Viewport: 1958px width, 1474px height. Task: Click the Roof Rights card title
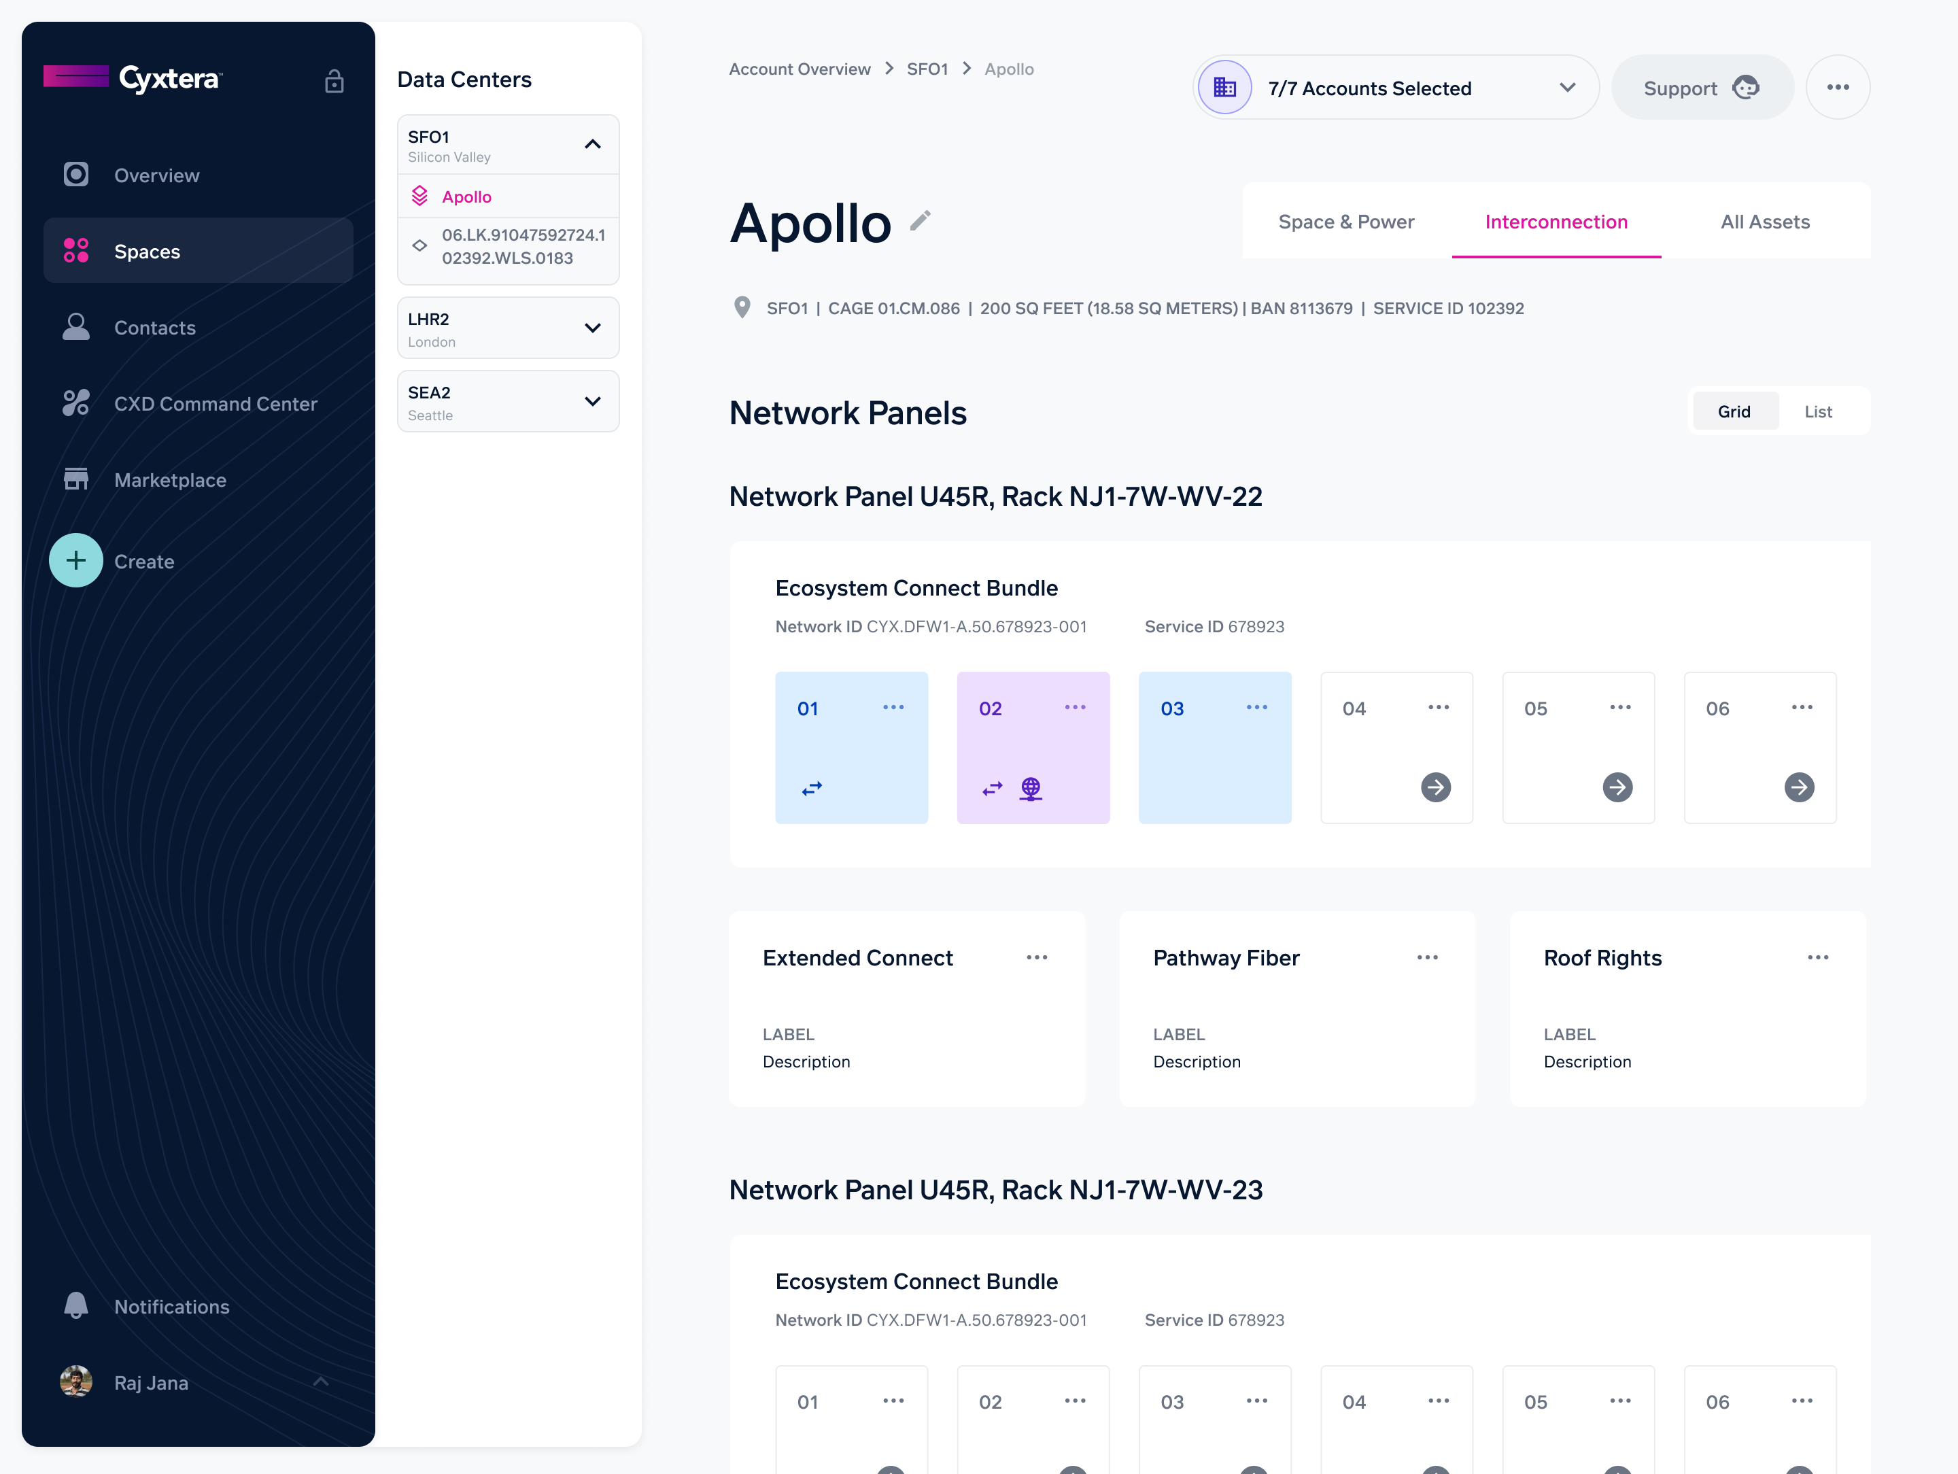[x=1602, y=958]
